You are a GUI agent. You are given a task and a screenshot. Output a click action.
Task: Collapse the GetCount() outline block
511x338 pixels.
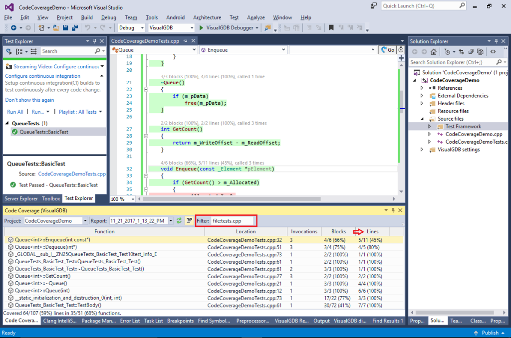(x=146, y=136)
